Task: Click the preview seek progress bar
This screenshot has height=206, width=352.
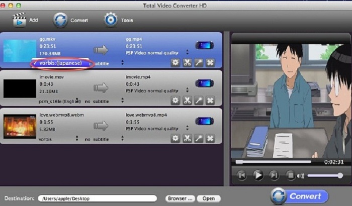Action: click(274, 162)
